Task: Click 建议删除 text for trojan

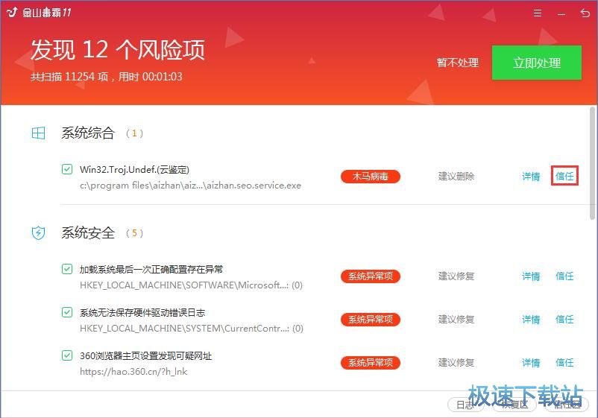Action: [x=456, y=177]
